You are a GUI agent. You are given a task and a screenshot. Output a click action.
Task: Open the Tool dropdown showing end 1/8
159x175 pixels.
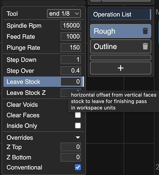point(64,14)
